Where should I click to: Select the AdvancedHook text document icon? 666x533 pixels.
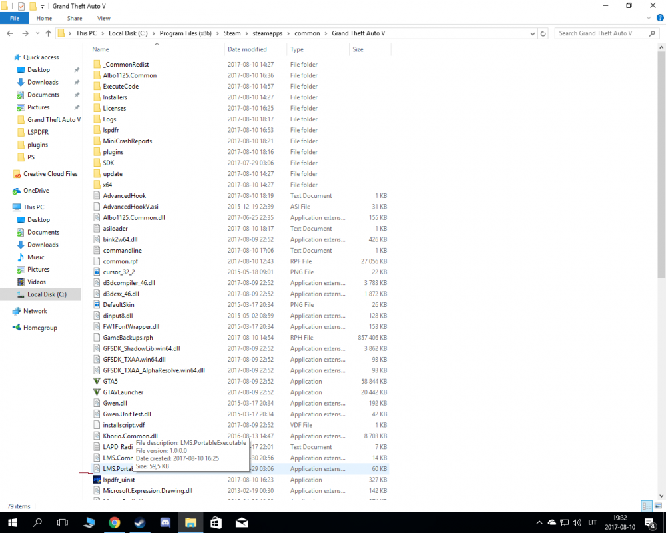pos(97,195)
